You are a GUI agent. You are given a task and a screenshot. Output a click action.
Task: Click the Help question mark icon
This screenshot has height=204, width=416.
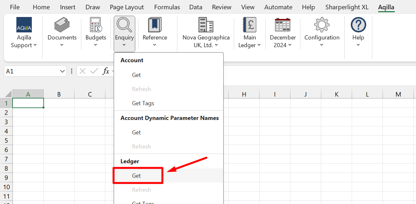coord(358,25)
